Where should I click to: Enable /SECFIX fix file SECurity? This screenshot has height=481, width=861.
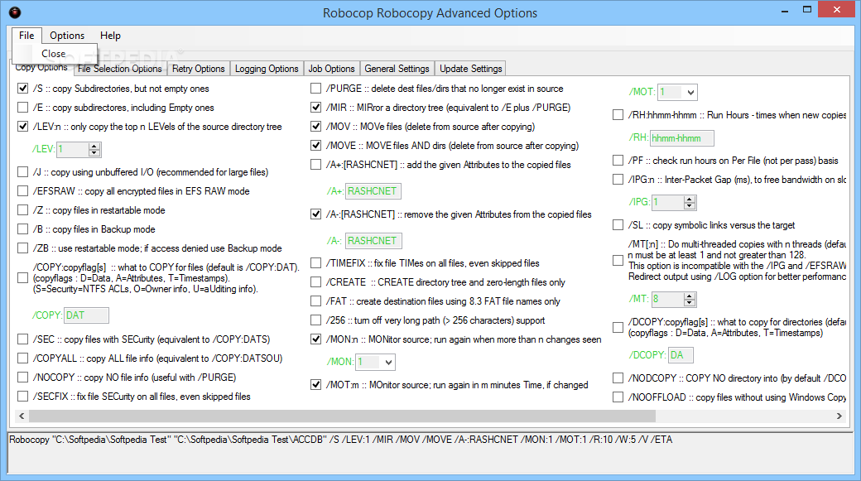pos(22,397)
